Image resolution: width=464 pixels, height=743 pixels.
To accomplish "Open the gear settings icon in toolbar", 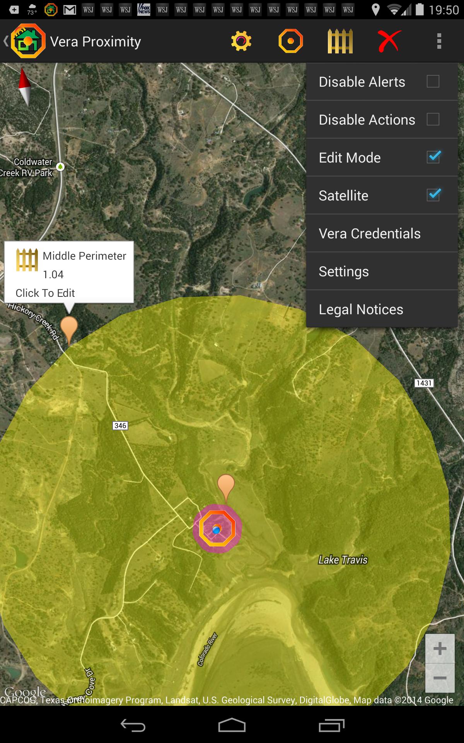I will 241,41.
